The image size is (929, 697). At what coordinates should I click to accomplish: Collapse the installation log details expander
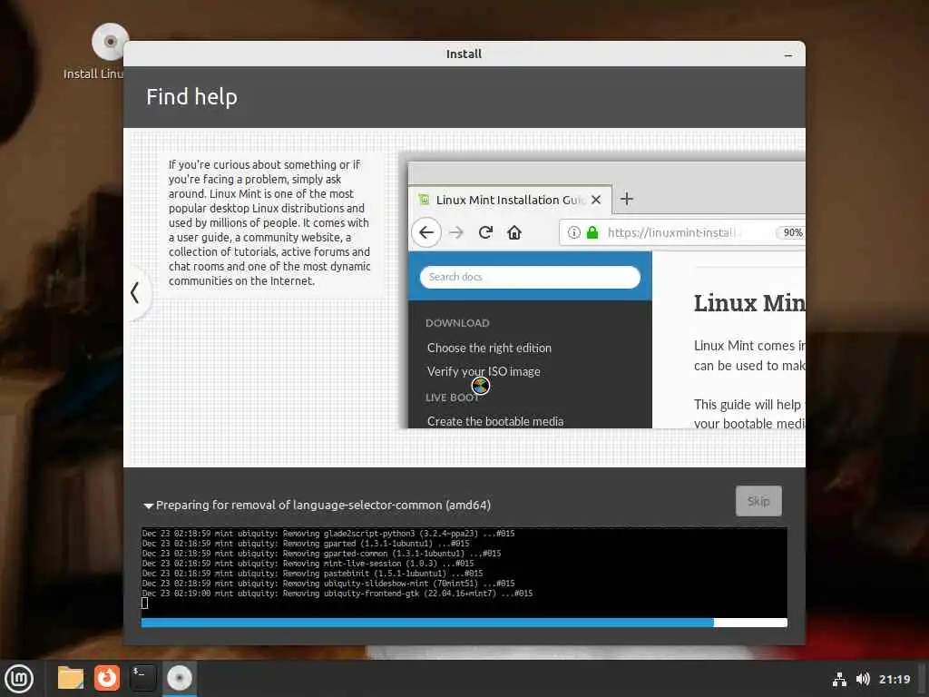pyautogui.click(x=148, y=506)
